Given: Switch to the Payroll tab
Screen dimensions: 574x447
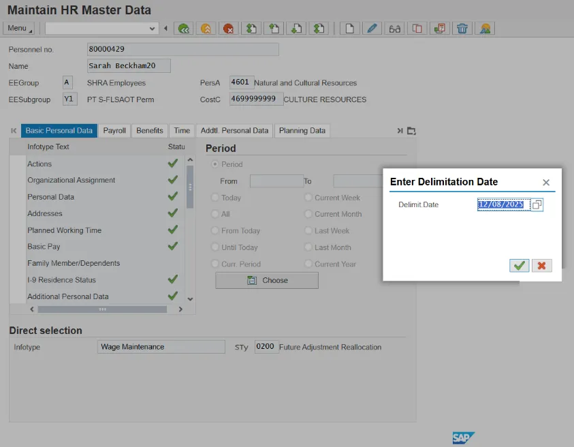Looking at the screenshot, I should pyautogui.click(x=114, y=131).
